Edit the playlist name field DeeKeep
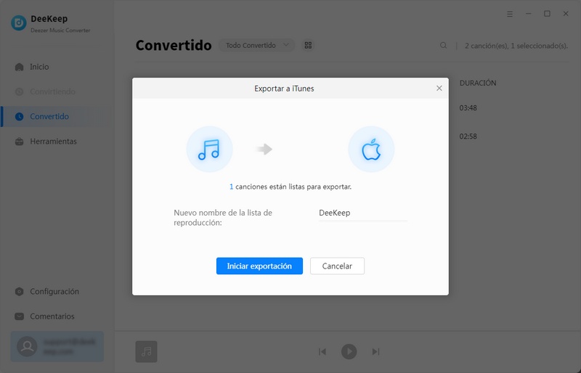The width and height of the screenshot is (581, 373). 362,213
